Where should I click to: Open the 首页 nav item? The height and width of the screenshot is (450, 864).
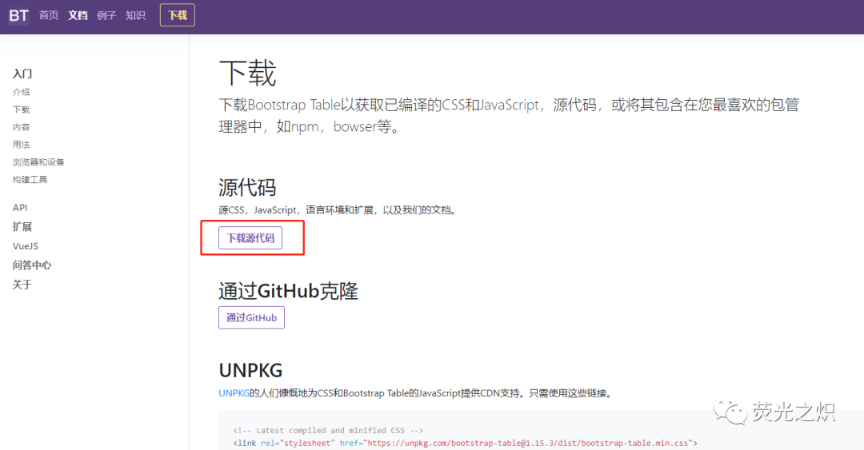49,15
